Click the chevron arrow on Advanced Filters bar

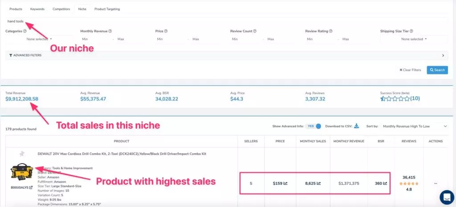pyautogui.click(x=443, y=55)
